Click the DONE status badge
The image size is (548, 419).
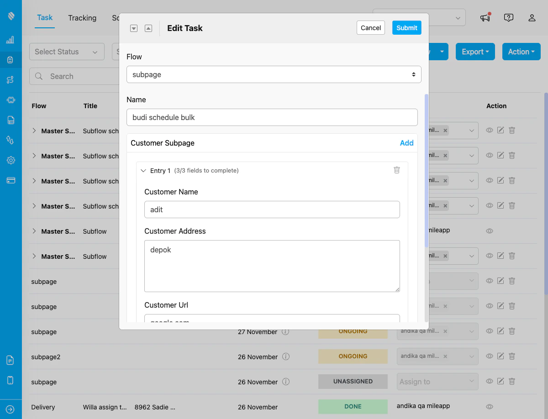pyautogui.click(x=353, y=406)
